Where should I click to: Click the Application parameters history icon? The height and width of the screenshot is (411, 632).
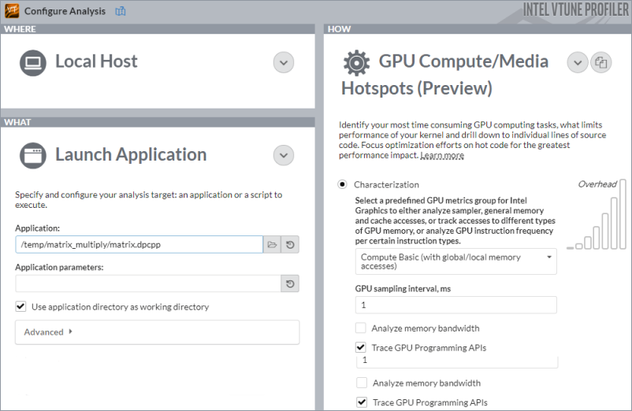(290, 283)
